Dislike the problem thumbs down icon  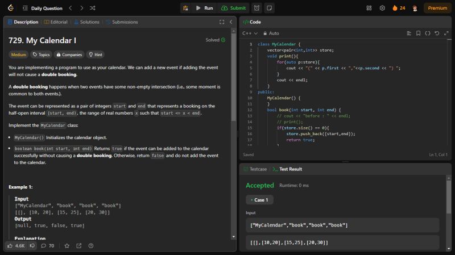[32, 246]
